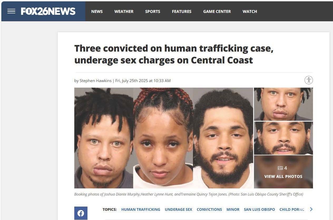Open the top-right mugshot thumbnail

[283, 104]
